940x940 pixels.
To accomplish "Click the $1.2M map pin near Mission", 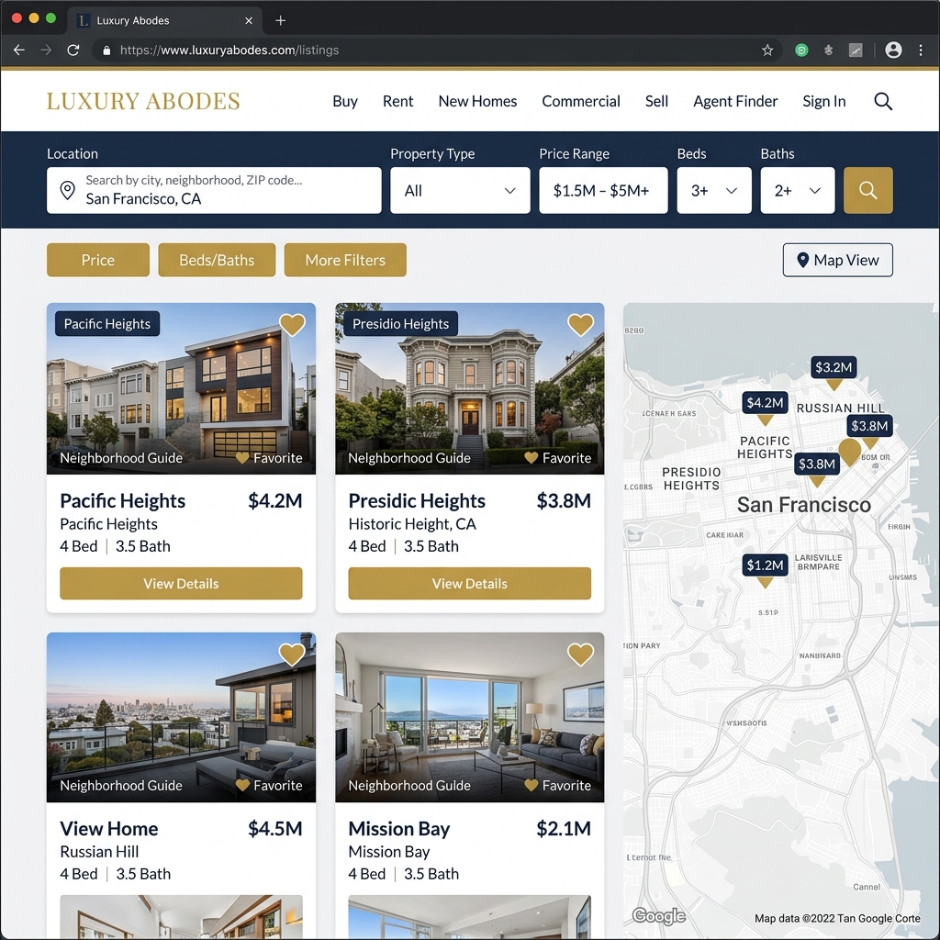I will pos(765,565).
